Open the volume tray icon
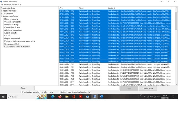Image resolution: width=188 pixels, height=114 pixels. 152,97
